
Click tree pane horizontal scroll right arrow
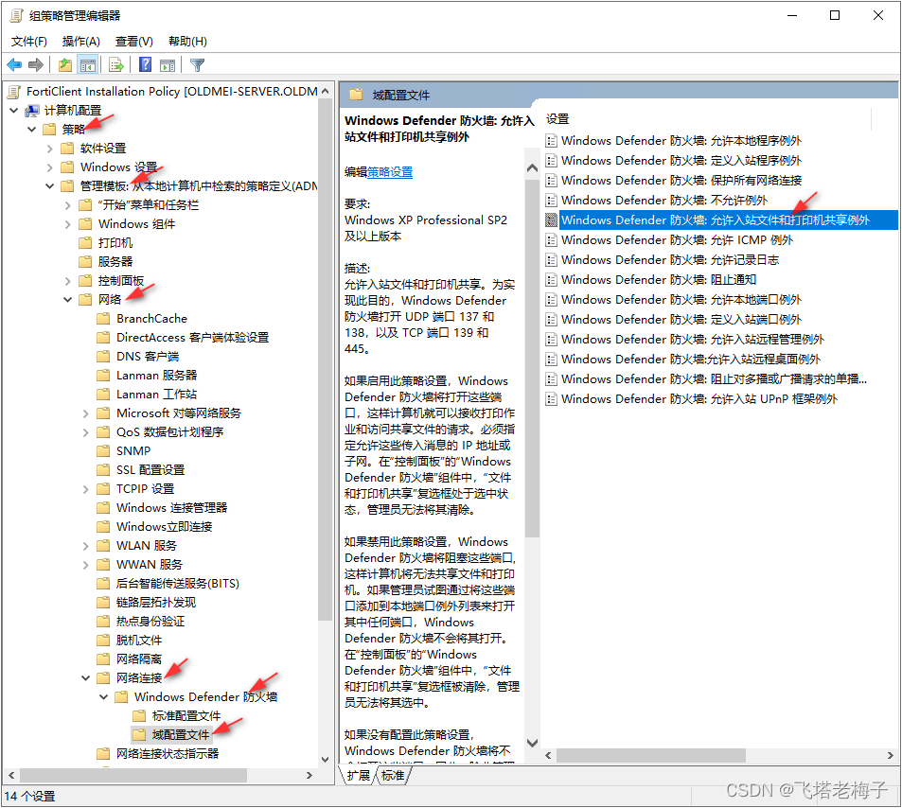(x=310, y=775)
